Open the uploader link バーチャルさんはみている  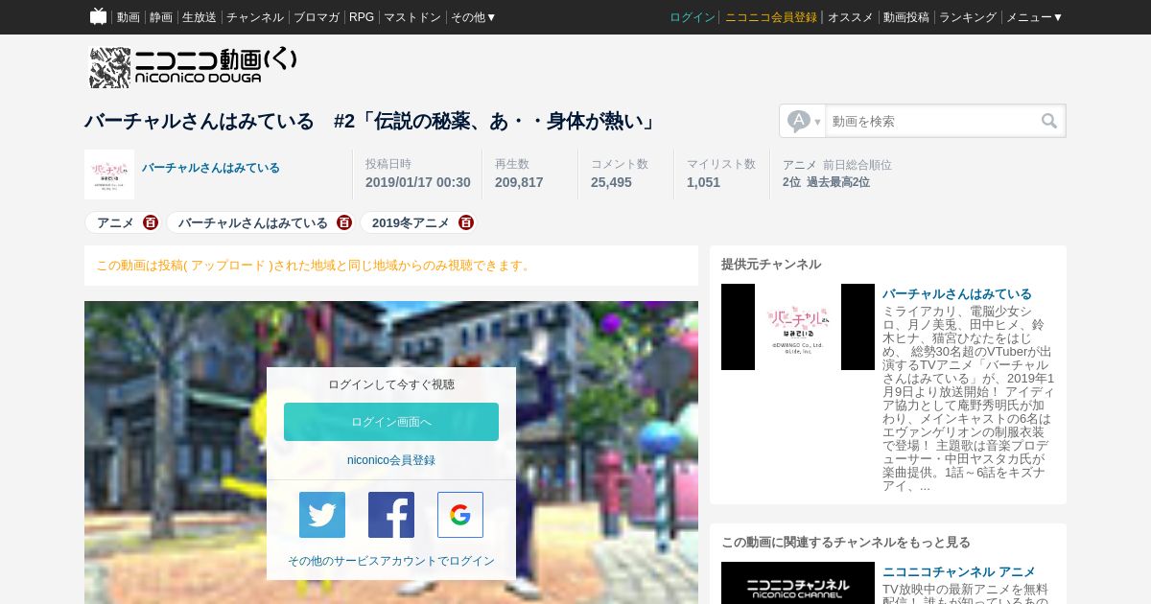coord(211,168)
